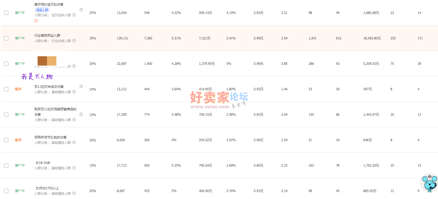This screenshot has height=199, width=438.
Task: Click help icon beside 喜欢相似宝贝的访客
Action: 81,10
